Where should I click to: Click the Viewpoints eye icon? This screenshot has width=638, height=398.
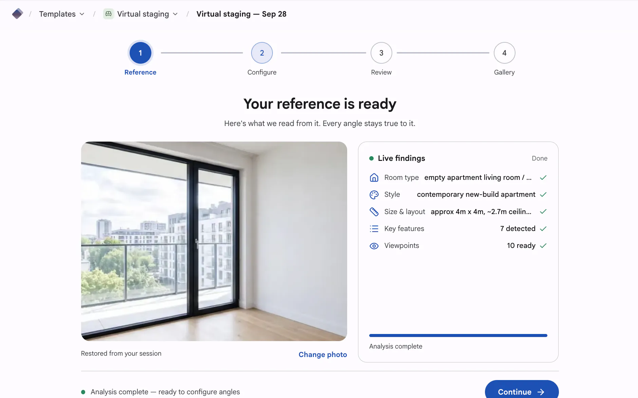tap(374, 246)
